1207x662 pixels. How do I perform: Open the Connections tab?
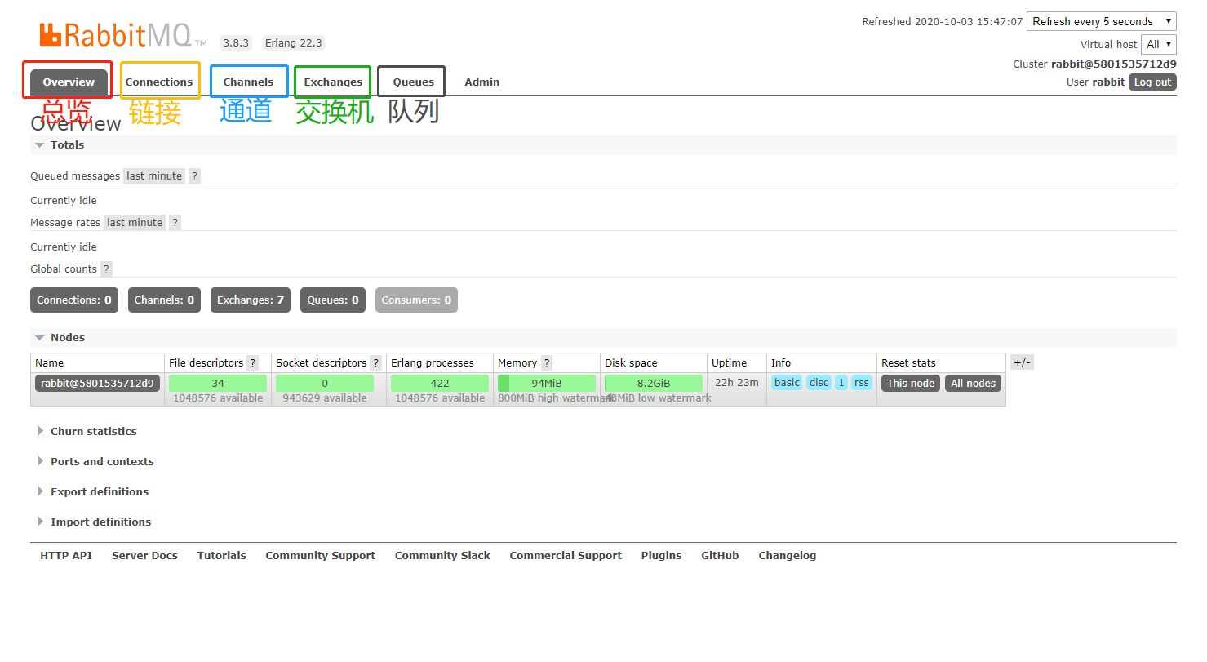159,82
